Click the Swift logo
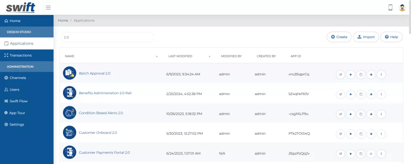This screenshot has width=411, height=164. point(20,7)
